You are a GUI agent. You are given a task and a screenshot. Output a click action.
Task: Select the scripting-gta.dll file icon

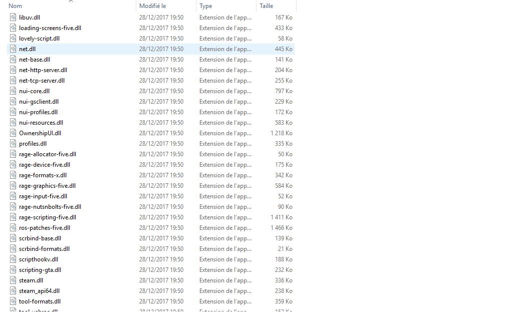coord(13,270)
